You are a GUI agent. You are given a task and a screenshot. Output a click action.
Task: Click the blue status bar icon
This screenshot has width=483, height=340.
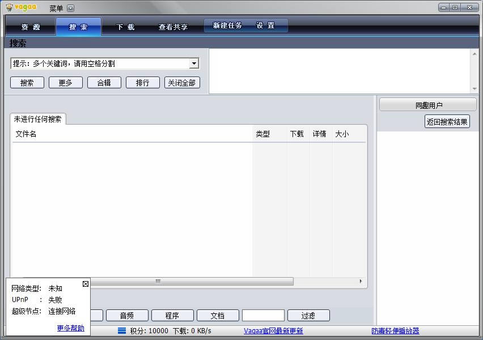pos(122,331)
